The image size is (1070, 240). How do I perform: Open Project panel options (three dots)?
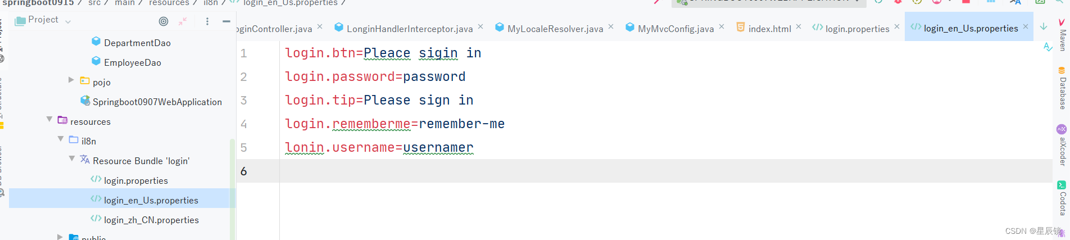pos(207,21)
